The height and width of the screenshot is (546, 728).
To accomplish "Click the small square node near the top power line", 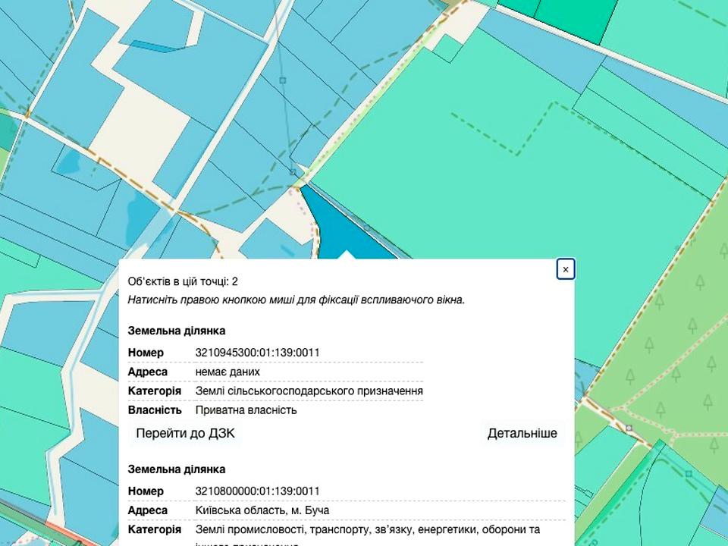I will (x=282, y=79).
